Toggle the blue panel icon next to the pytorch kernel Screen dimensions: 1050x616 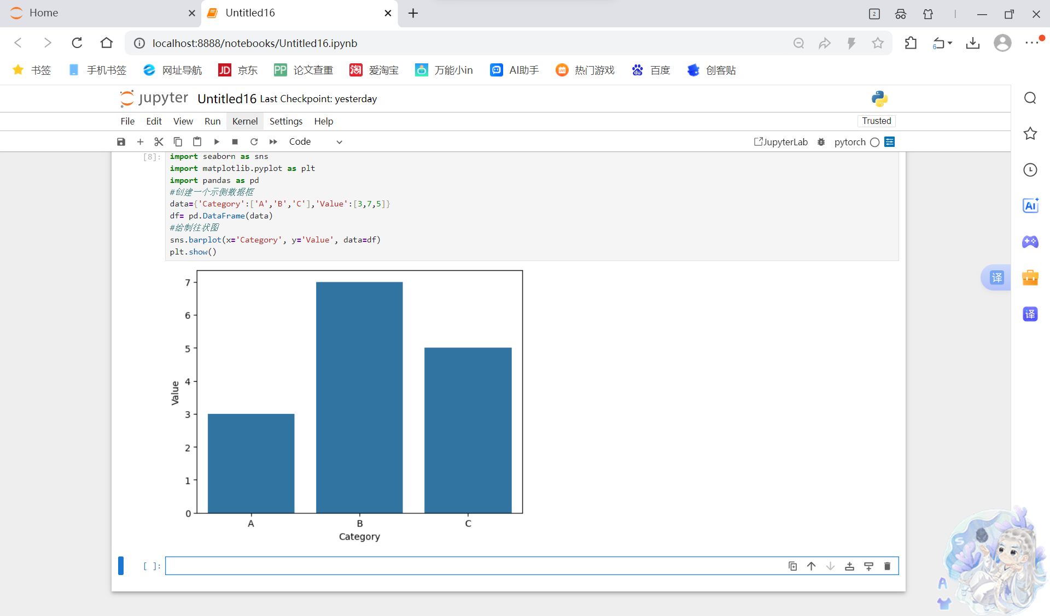890,142
